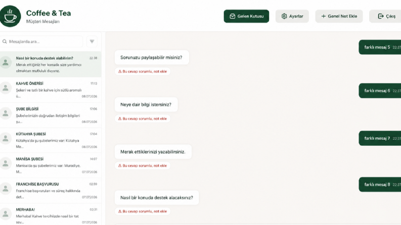Click the envelope icon in Gelen Kutusu
The height and width of the screenshot is (225, 401).
pyautogui.click(x=232, y=16)
